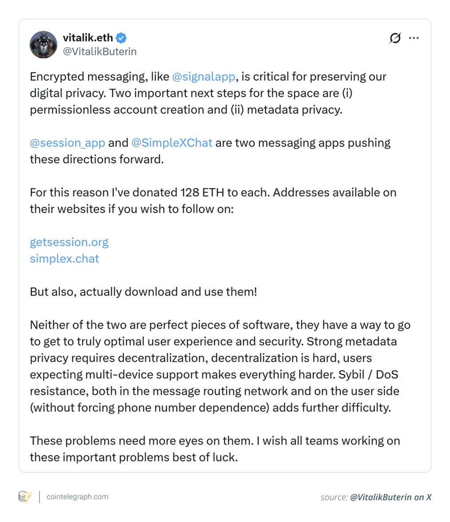Click the paragraph starting "Neither of the two"
The image size is (450, 522).
point(220,366)
